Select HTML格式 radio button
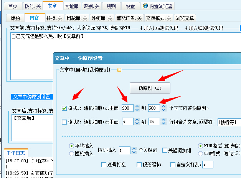Viewport: 241px width, 178px height. click(x=200, y=146)
